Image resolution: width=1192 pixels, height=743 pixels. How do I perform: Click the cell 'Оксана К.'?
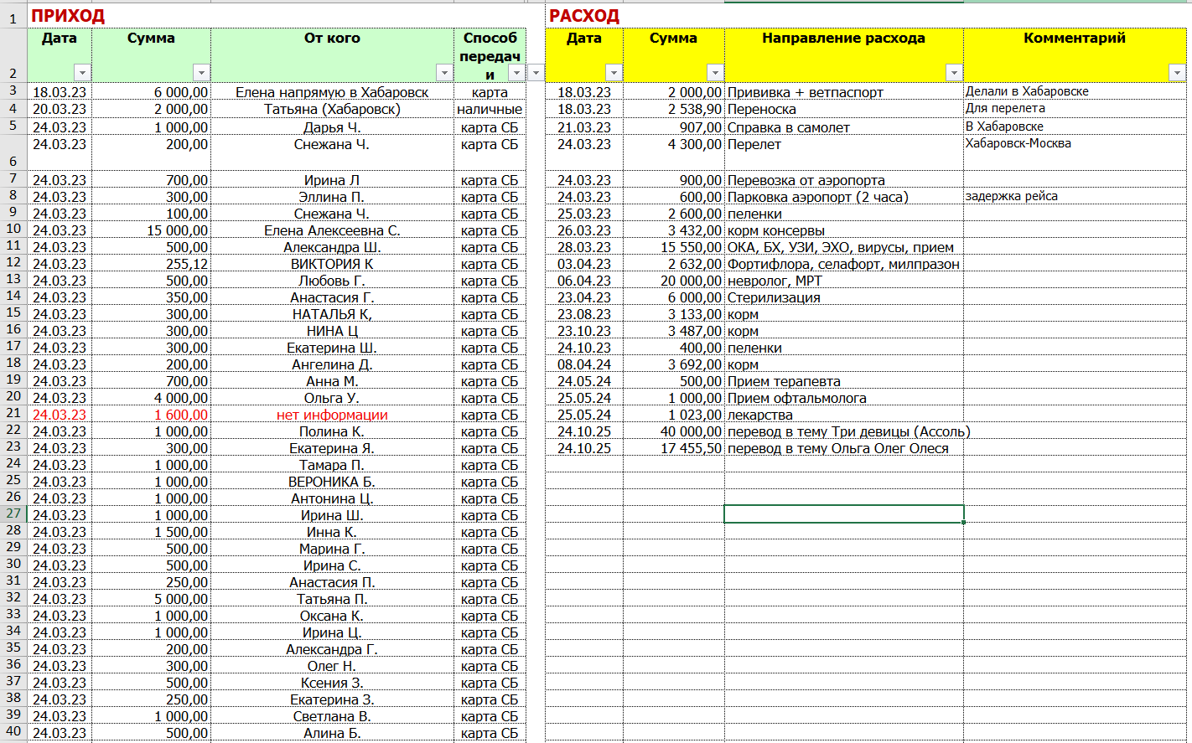[332, 616]
